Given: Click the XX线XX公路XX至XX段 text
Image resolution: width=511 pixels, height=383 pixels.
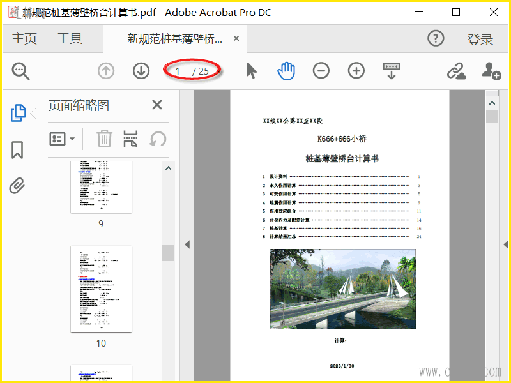Looking at the screenshot, I should pyautogui.click(x=293, y=121).
